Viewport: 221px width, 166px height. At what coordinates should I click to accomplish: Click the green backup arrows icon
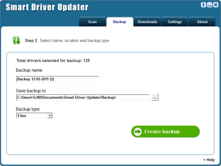coord(16,40)
